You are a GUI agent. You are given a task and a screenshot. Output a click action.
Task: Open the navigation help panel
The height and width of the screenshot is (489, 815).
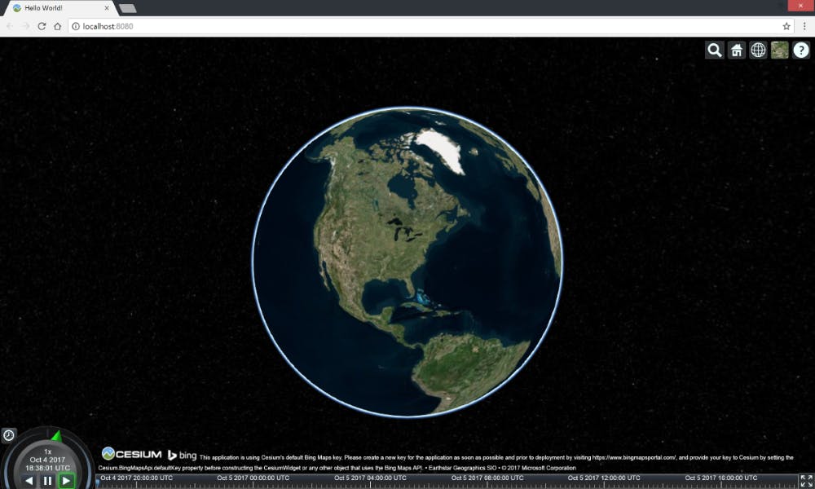tap(800, 50)
